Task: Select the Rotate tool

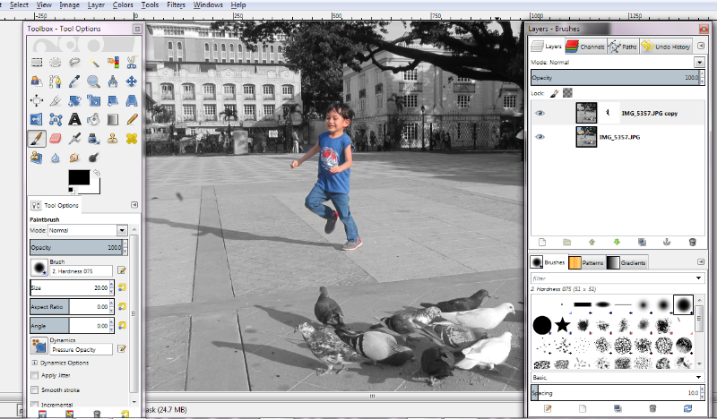Action: [74, 100]
